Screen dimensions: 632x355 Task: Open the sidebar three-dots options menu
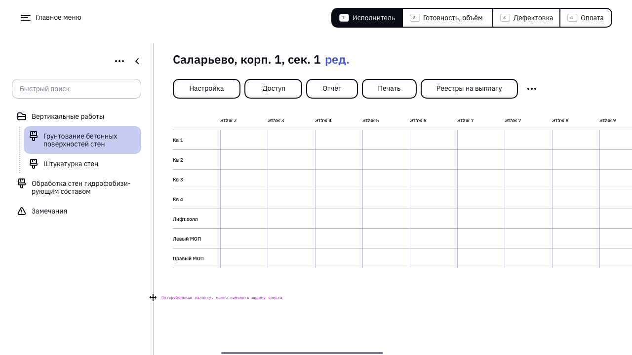pos(119,61)
